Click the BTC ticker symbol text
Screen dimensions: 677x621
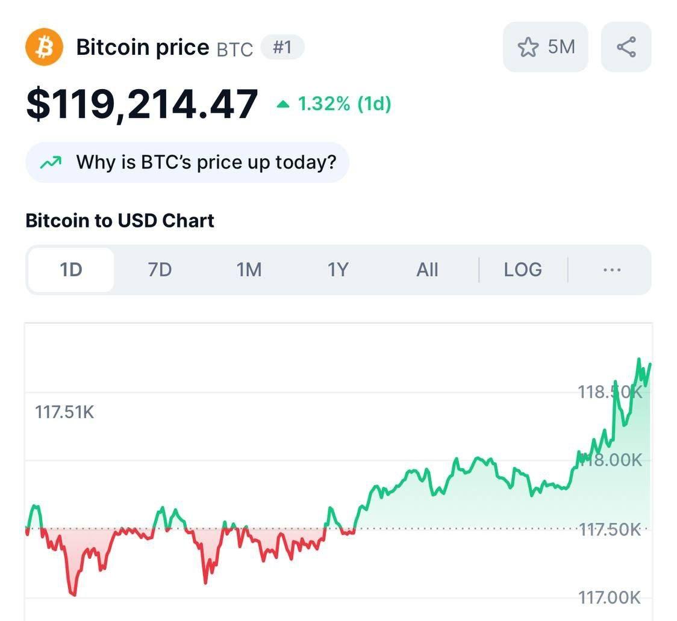(235, 49)
